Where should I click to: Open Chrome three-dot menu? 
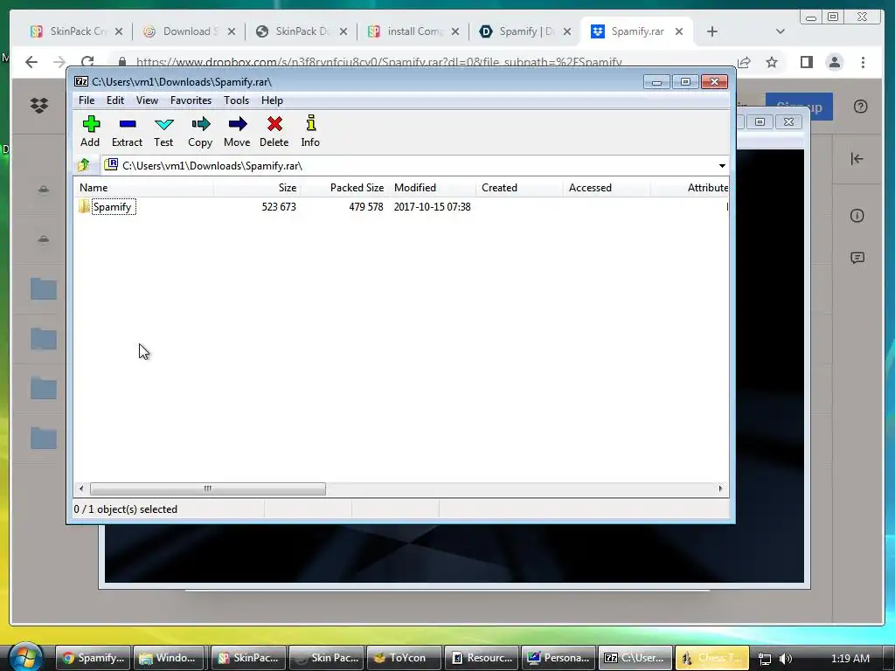pos(863,62)
